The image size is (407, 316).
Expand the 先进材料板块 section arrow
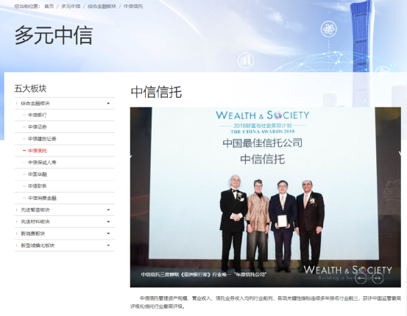tap(108, 222)
